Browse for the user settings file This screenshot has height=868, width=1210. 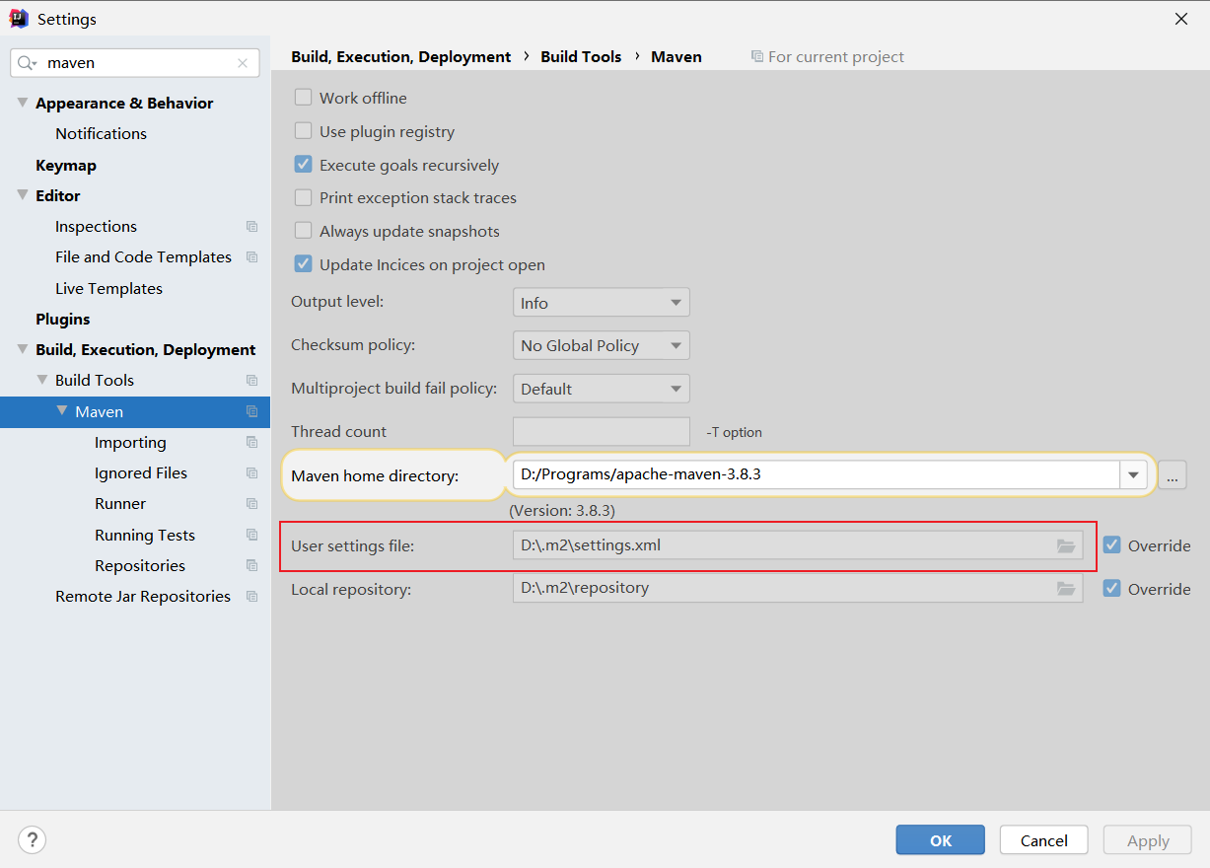coord(1066,545)
